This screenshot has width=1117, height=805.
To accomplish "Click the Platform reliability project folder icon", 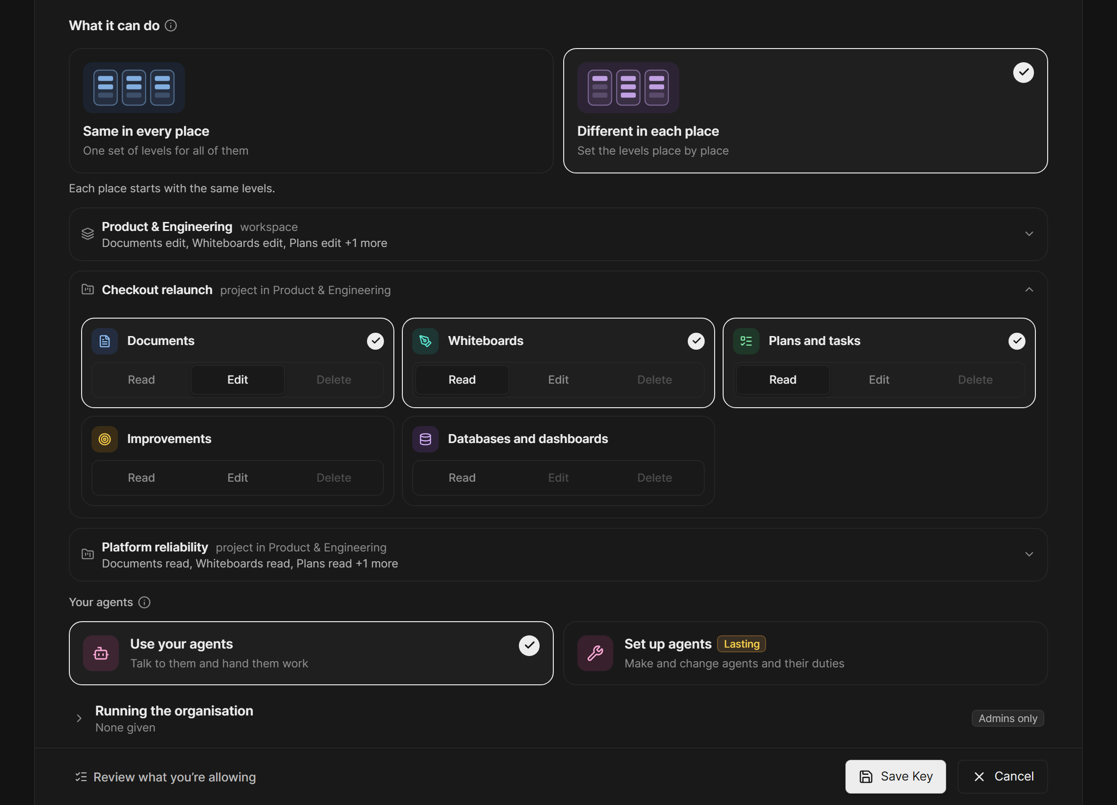I will click(x=88, y=554).
